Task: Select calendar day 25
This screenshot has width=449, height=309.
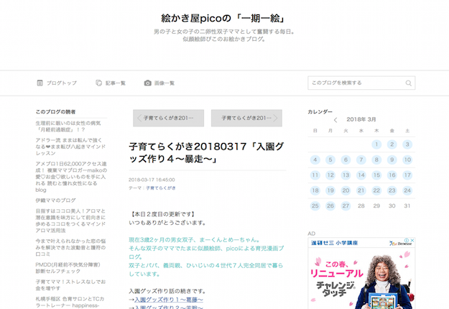Action: coord(315,206)
